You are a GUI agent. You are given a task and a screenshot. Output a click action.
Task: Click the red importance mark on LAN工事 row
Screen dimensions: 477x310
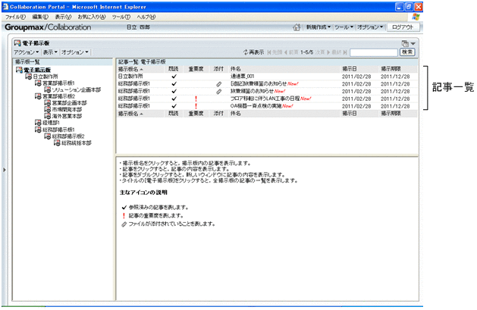pos(196,99)
